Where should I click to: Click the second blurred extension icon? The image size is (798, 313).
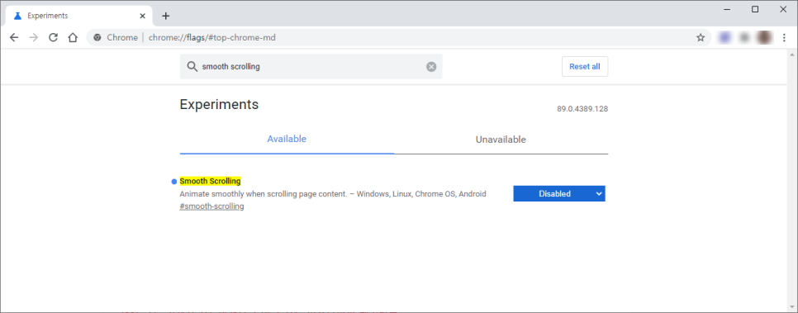(x=744, y=38)
